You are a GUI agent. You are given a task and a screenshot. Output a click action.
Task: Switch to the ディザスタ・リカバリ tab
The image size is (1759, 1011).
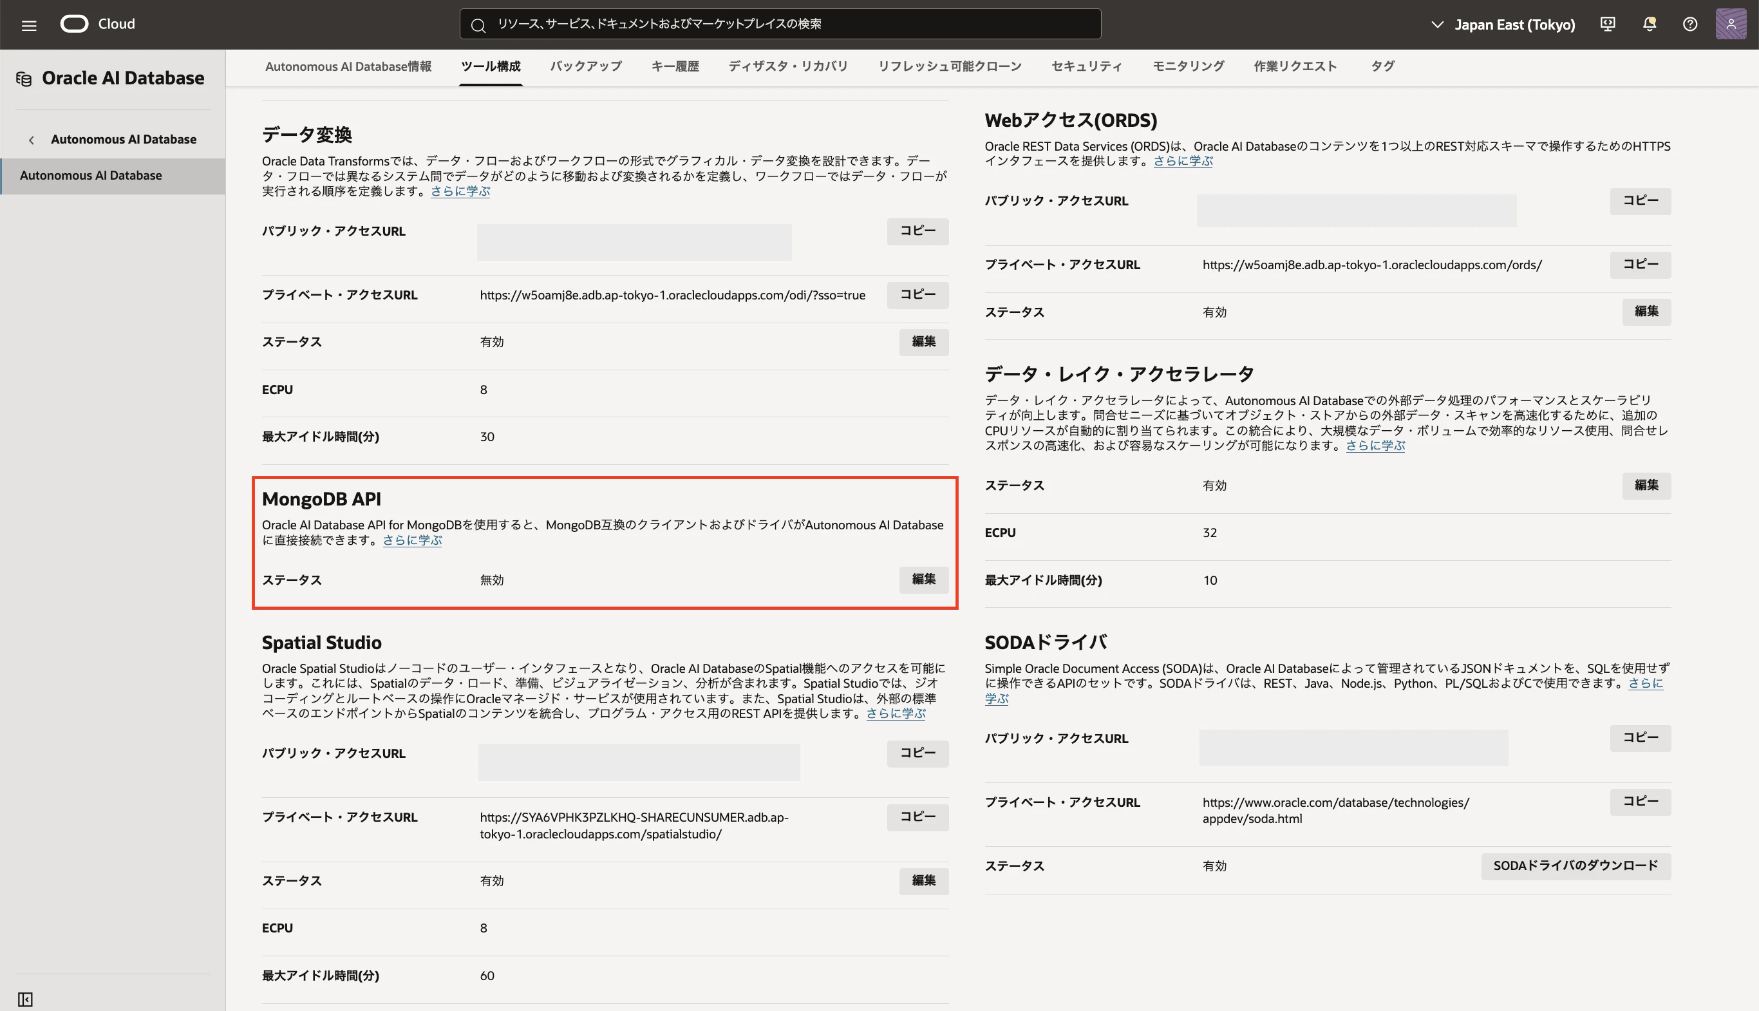pyautogui.click(x=788, y=67)
